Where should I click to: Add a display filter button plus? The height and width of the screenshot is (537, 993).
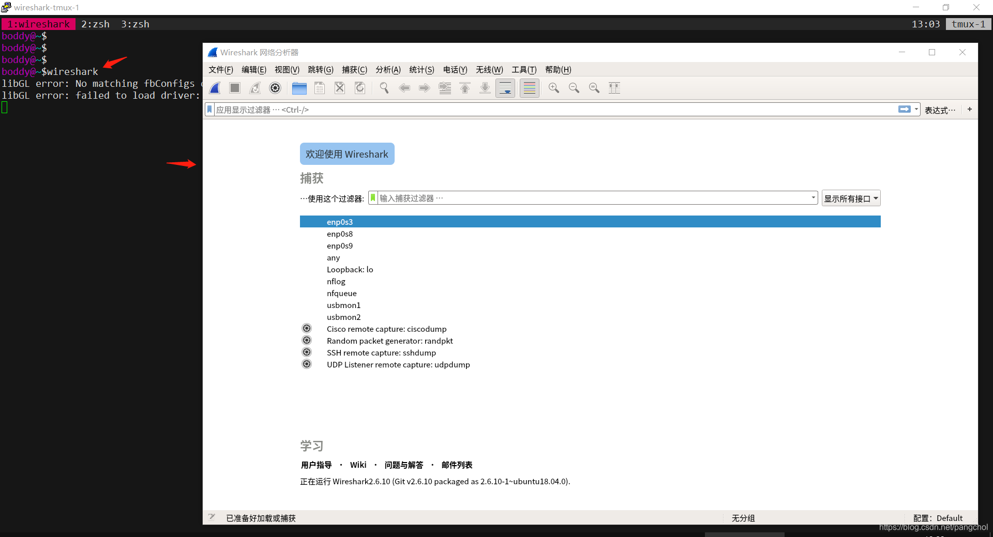pyautogui.click(x=970, y=109)
